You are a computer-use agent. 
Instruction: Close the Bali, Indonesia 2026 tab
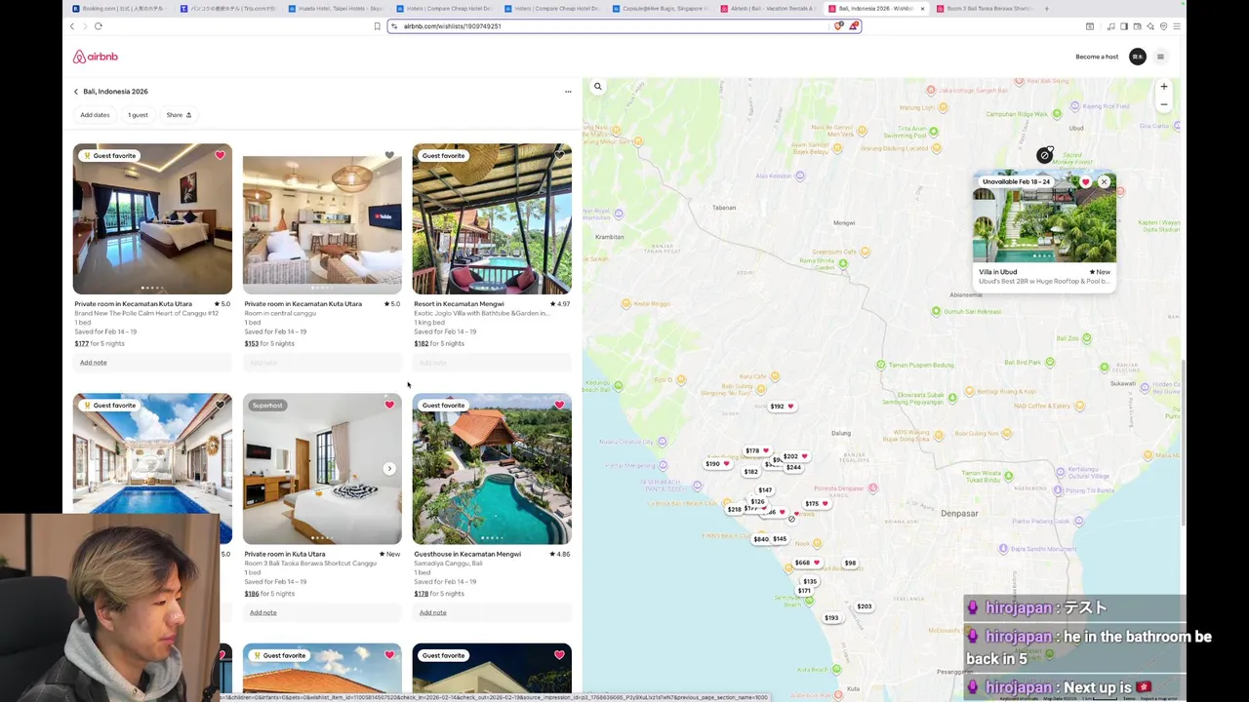[x=922, y=9]
